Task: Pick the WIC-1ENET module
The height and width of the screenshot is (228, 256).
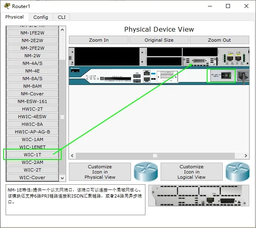Action: click(32, 147)
